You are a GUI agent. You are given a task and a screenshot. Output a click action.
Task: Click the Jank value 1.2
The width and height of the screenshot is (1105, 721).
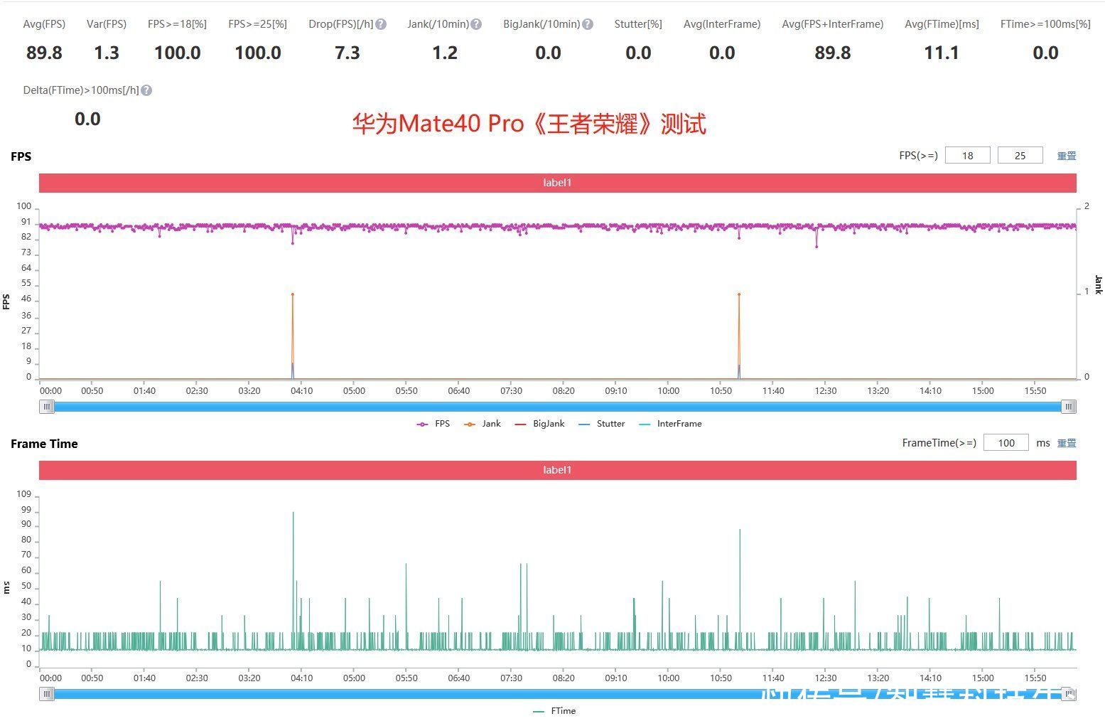tap(445, 53)
